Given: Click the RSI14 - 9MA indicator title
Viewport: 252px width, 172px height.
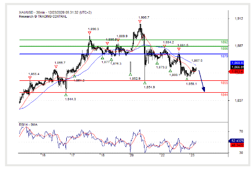Looking at the screenshot, I should (x=28, y=125).
